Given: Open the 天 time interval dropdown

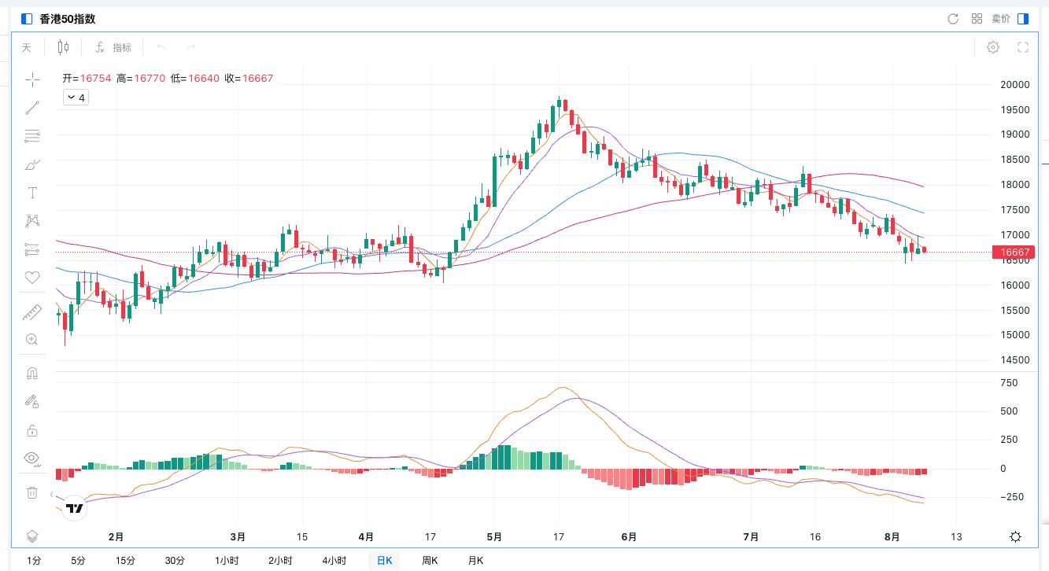Looking at the screenshot, I should 26,48.
